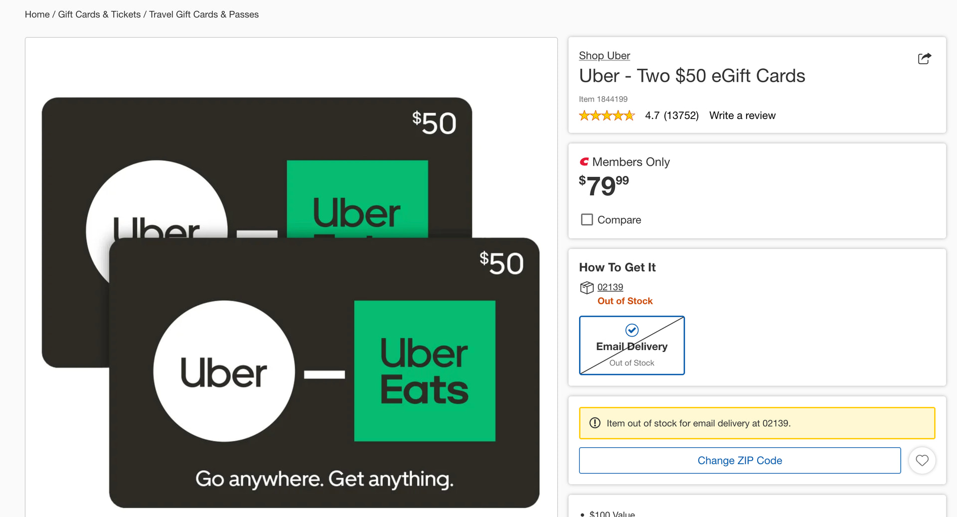The height and width of the screenshot is (517, 957).
Task: Click the delivery box icon near ZIP
Action: pos(587,287)
